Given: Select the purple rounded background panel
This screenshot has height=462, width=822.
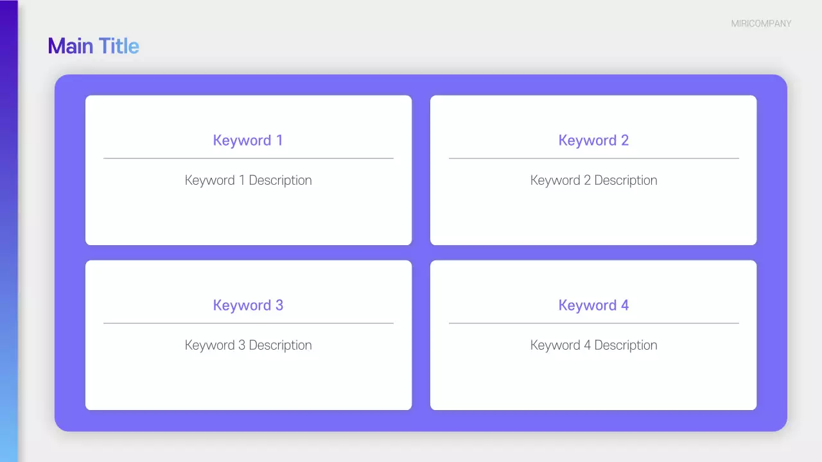Looking at the screenshot, I should (421, 253).
